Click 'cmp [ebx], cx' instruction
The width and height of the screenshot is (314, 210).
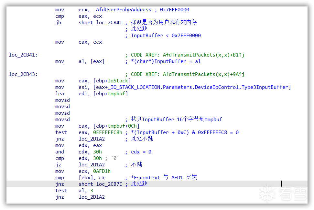tap(80, 178)
